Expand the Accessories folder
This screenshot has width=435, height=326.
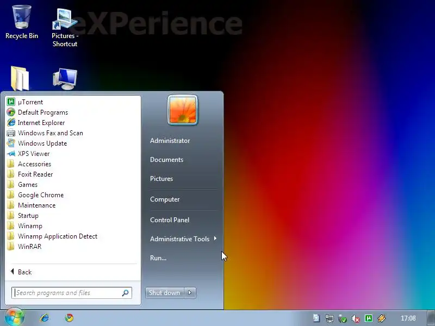coord(72,164)
